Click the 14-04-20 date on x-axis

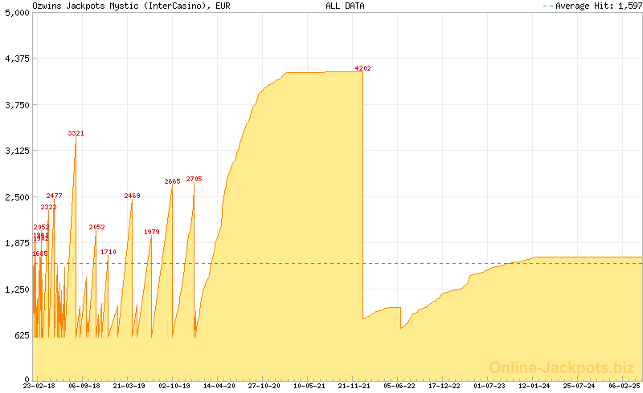point(219,386)
